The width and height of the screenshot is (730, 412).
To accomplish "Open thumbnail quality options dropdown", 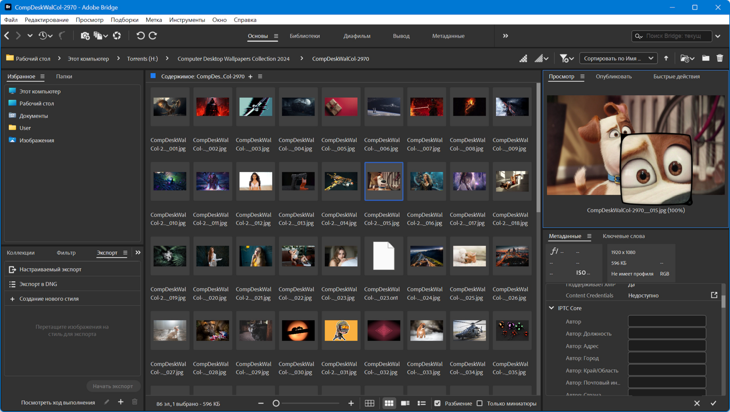I will pyautogui.click(x=542, y=58).
